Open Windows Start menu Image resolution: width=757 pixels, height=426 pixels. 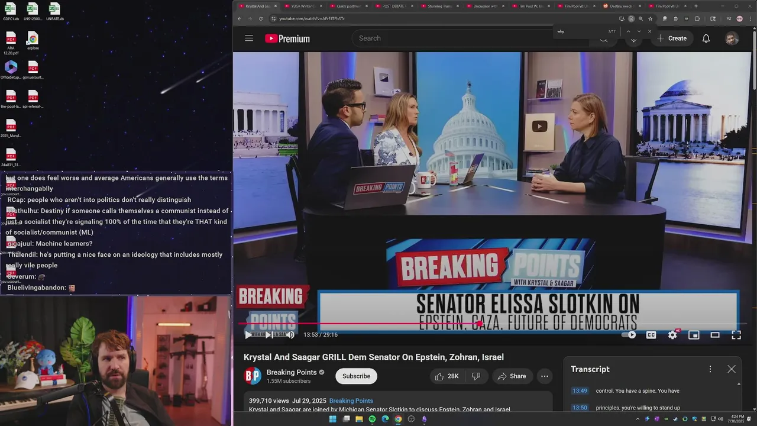pyautogui.click(x=332, y=419)
